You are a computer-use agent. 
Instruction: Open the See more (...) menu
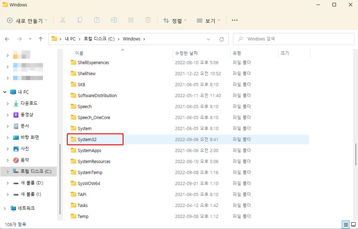coord(234,20)
